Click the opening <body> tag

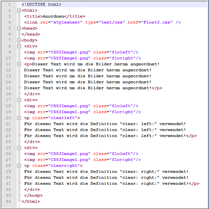pos(30,40)
